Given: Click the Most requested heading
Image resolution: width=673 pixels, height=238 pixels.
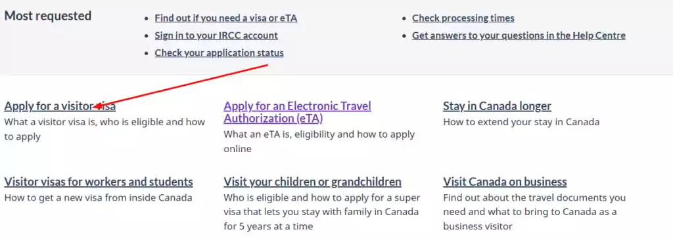Looking at the screenshot, I should pos(47,16).
